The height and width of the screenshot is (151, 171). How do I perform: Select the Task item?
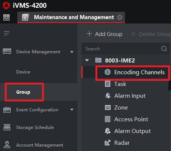pyautogui.click(x=120, y=84)
